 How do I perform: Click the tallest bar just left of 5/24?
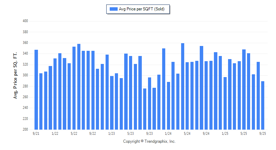183,86
